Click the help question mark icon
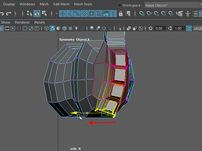 113,14
